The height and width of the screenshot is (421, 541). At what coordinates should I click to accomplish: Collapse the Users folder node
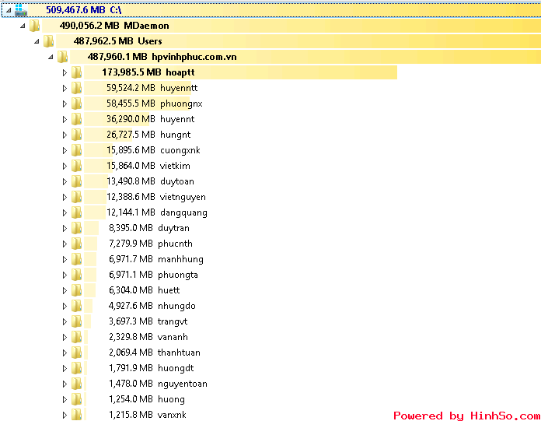[x=37, y=41]
